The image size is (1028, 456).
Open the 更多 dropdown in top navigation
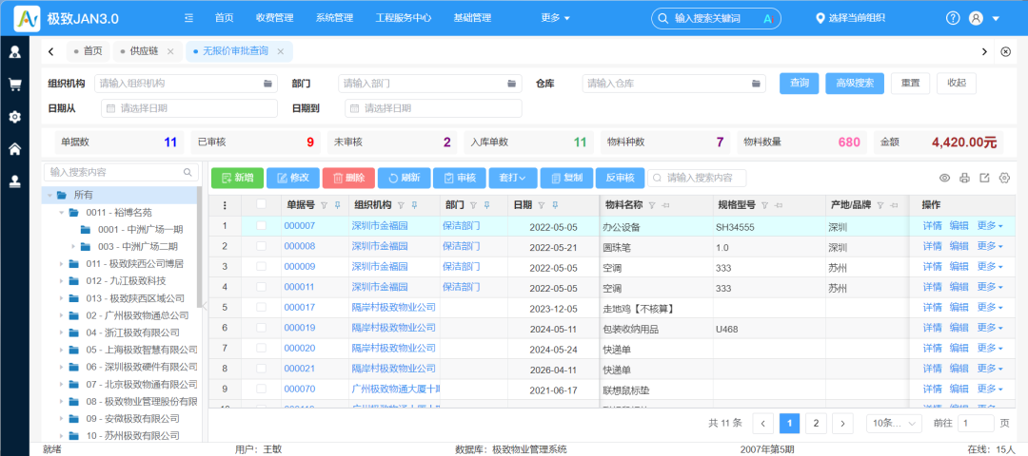(555, 18)
